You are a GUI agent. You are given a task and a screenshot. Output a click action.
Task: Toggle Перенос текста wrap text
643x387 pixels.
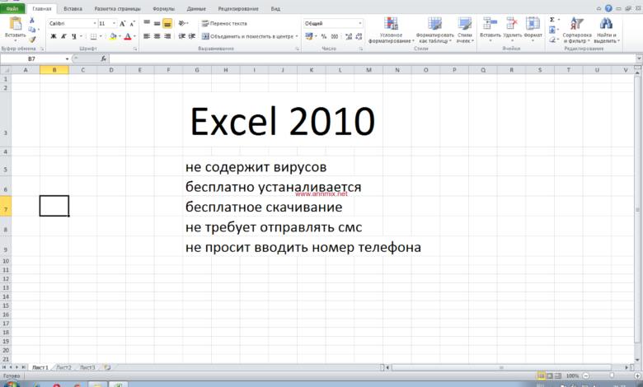click(x=224, y=23)
